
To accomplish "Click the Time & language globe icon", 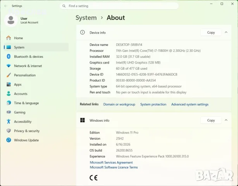I will pyautogui.click(x=9, y=103).
